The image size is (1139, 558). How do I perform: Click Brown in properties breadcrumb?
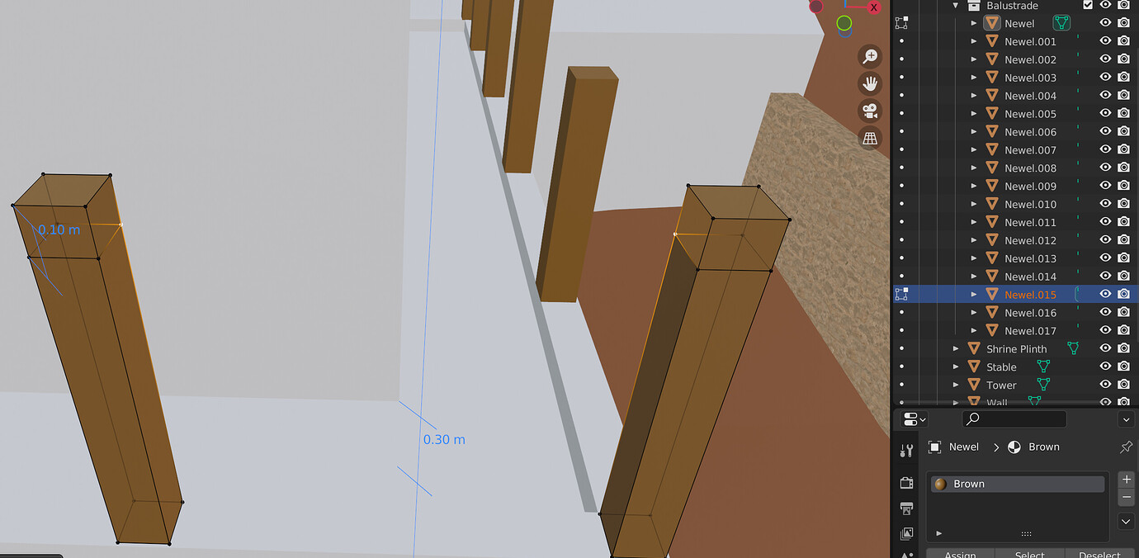coord(1043,447)
